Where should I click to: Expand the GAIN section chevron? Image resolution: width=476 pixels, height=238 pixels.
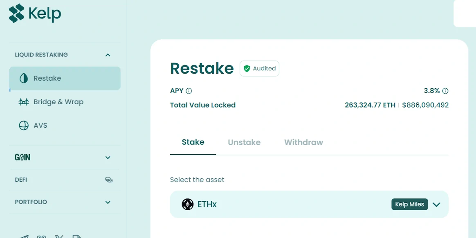[x=108, y=157]
